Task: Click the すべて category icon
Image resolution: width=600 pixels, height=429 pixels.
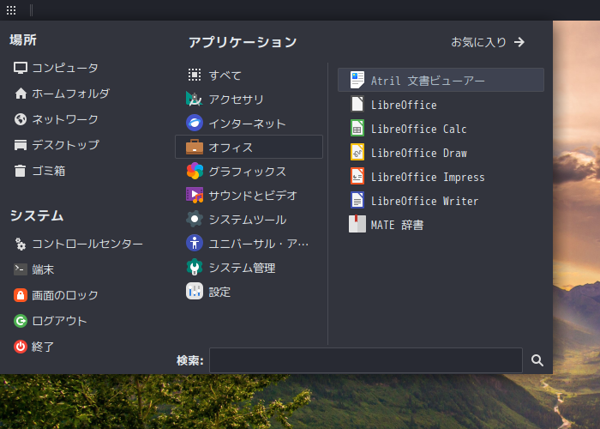Action: pyautogui.click(x=195, y=75)
